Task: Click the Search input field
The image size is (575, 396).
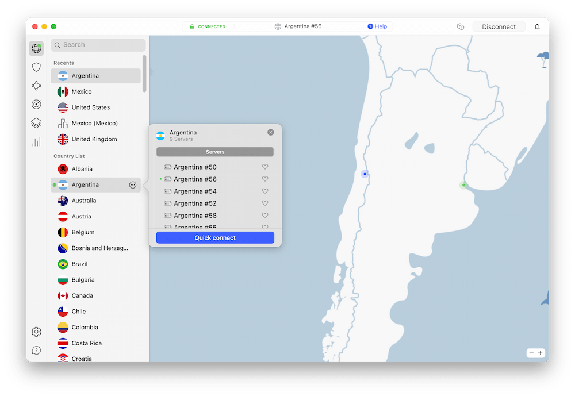Action: pyautogui.click(x=98, y=45)
